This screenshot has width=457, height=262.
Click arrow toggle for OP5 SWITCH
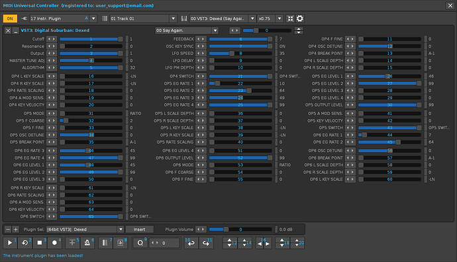click(350, 128)
